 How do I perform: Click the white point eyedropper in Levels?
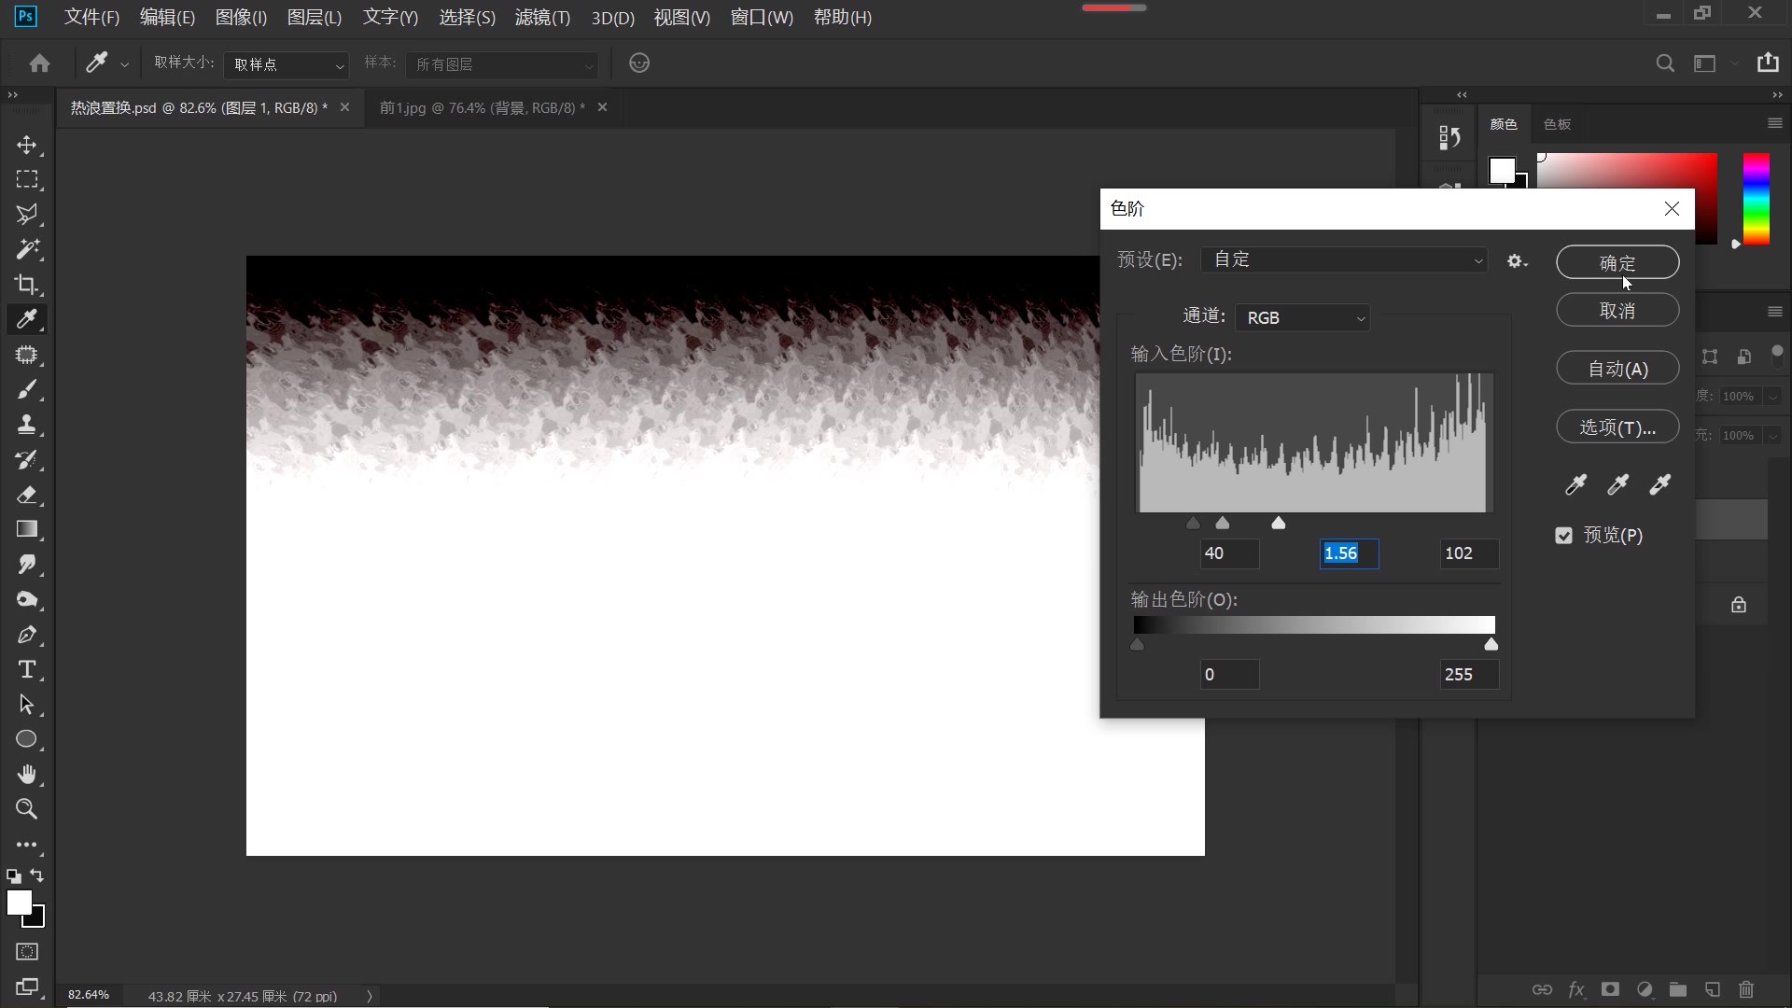click(1660, 484)
